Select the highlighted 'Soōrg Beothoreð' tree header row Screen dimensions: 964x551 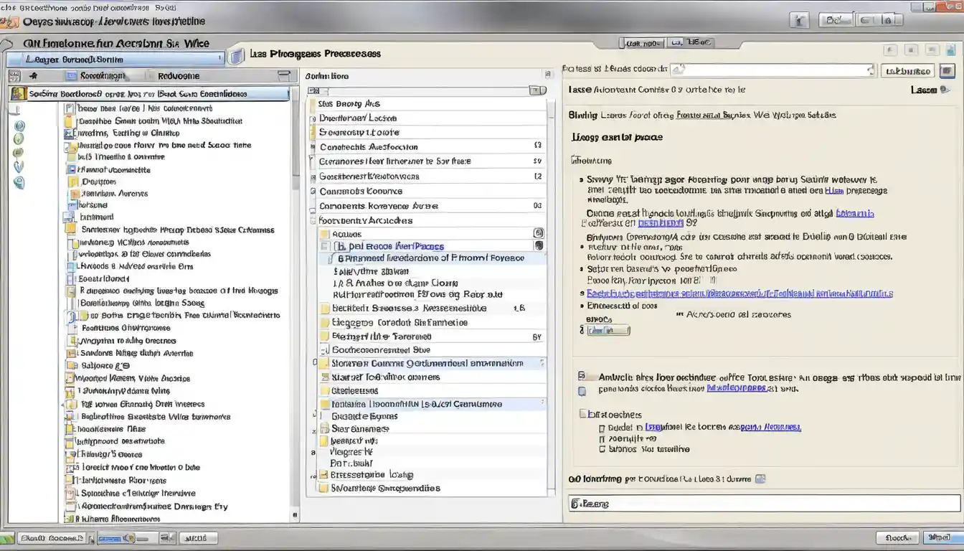[149, 94]
